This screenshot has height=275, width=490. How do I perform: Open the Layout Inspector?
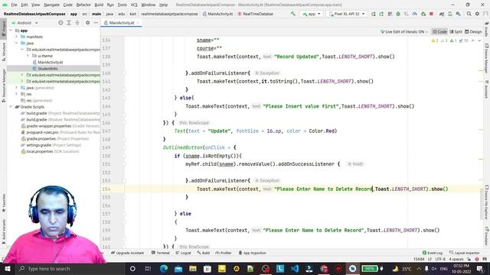[465, 253]
